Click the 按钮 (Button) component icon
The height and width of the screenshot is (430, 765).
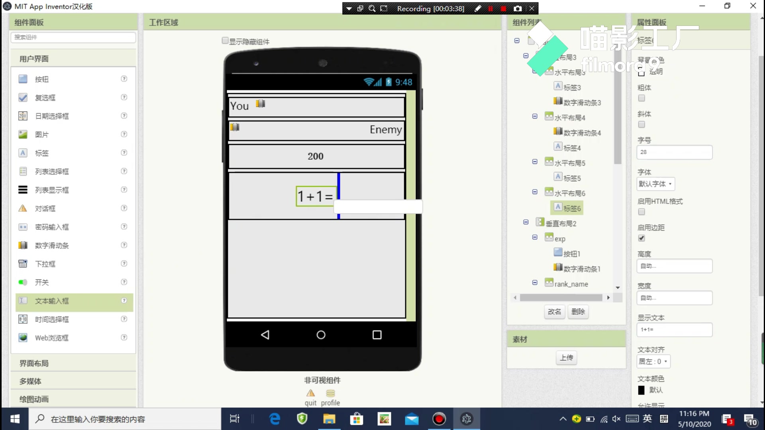click(x=23, y=79)
